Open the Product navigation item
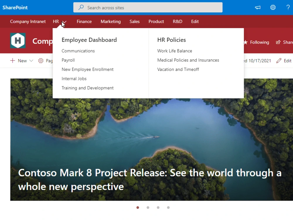The image size is (293, 220). 156,21
